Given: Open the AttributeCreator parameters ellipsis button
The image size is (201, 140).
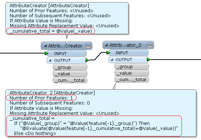Looking at the screenshot, I should coord(88,46).
